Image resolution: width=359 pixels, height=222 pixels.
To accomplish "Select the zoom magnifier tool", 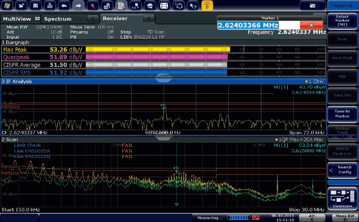I will tap(107, 5).
